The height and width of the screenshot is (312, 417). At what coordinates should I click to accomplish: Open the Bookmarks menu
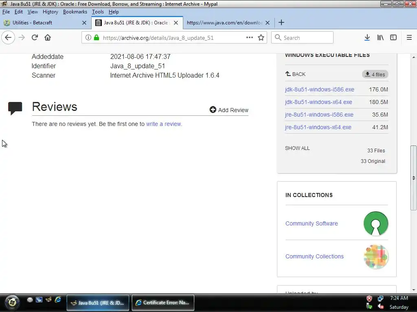point(75,12)
